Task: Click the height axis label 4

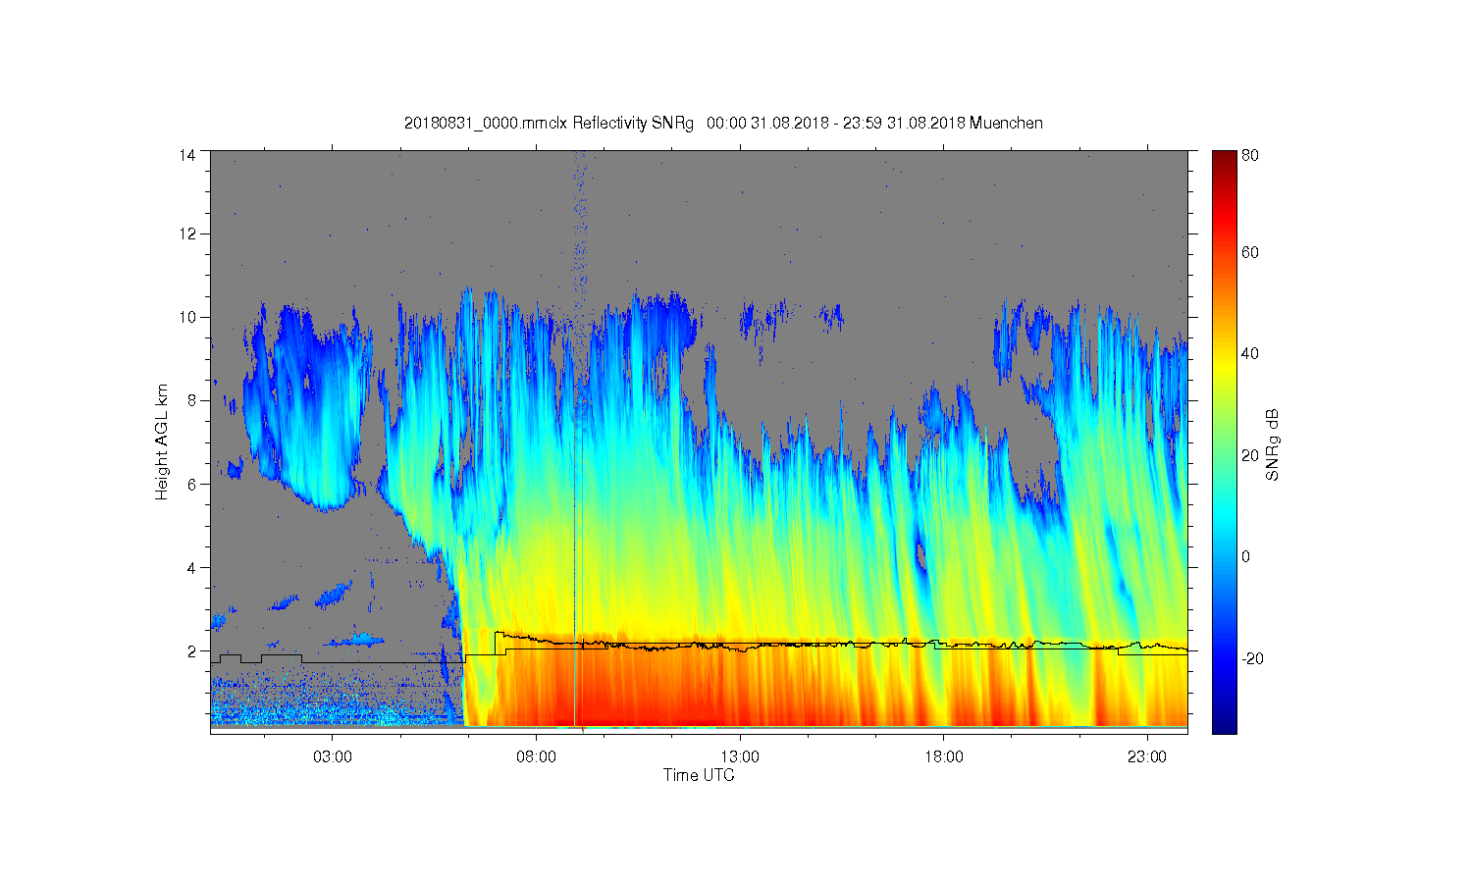Action: (191, 567)
